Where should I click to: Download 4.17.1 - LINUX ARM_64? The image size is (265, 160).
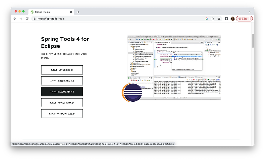click(62, 81)
